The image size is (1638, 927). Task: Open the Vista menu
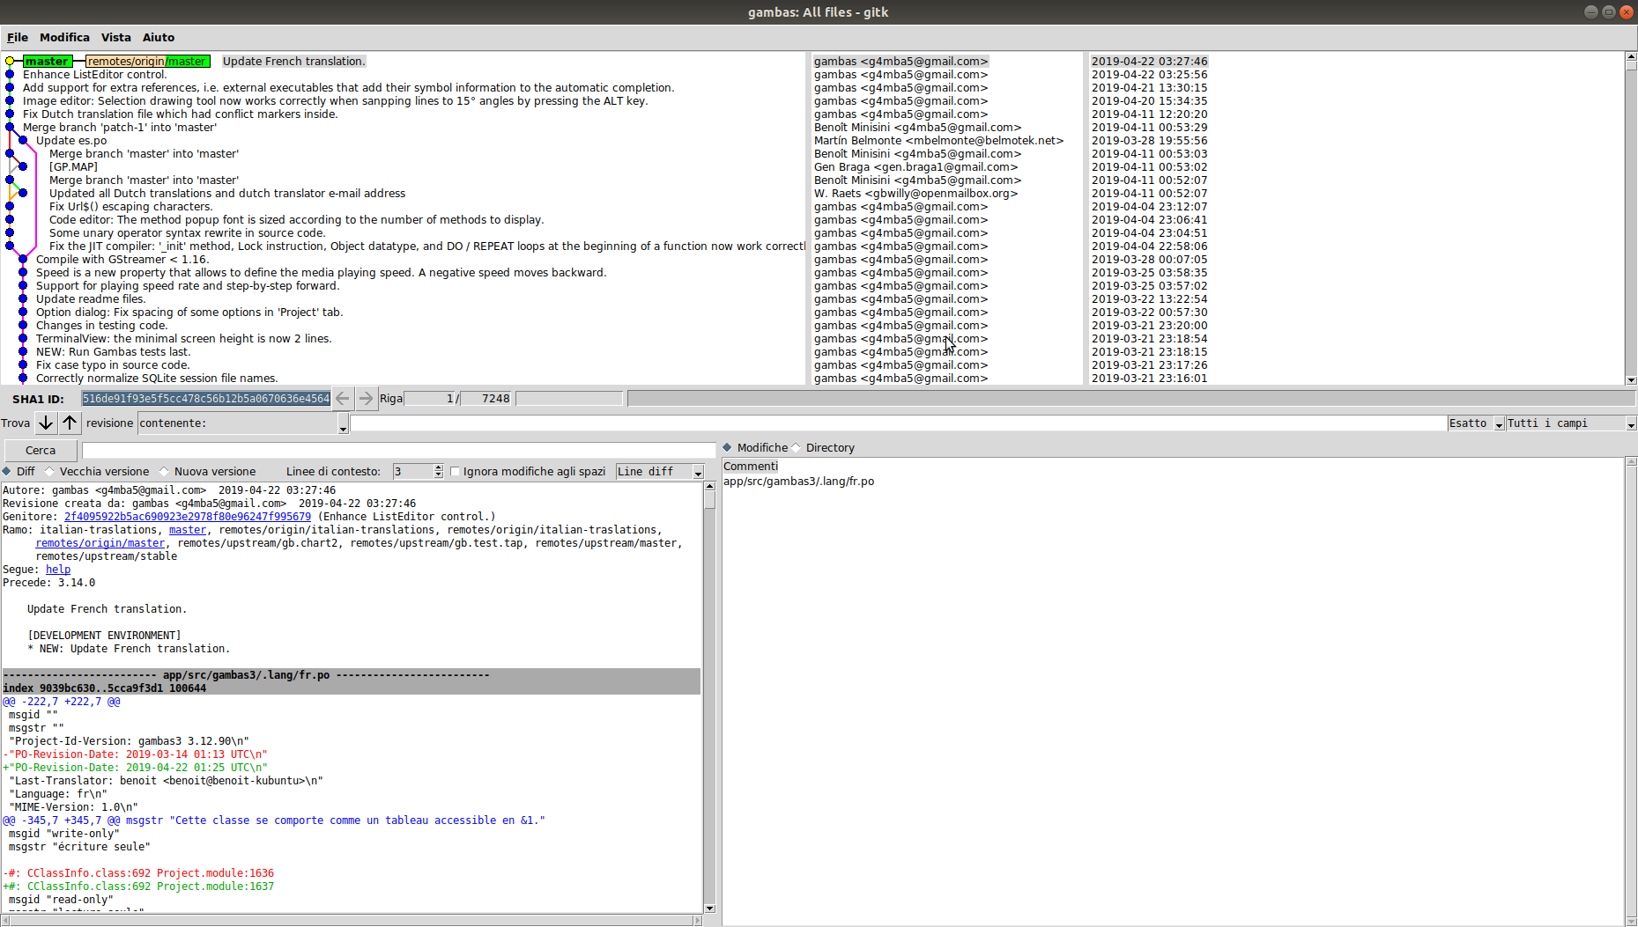(115, 38)
